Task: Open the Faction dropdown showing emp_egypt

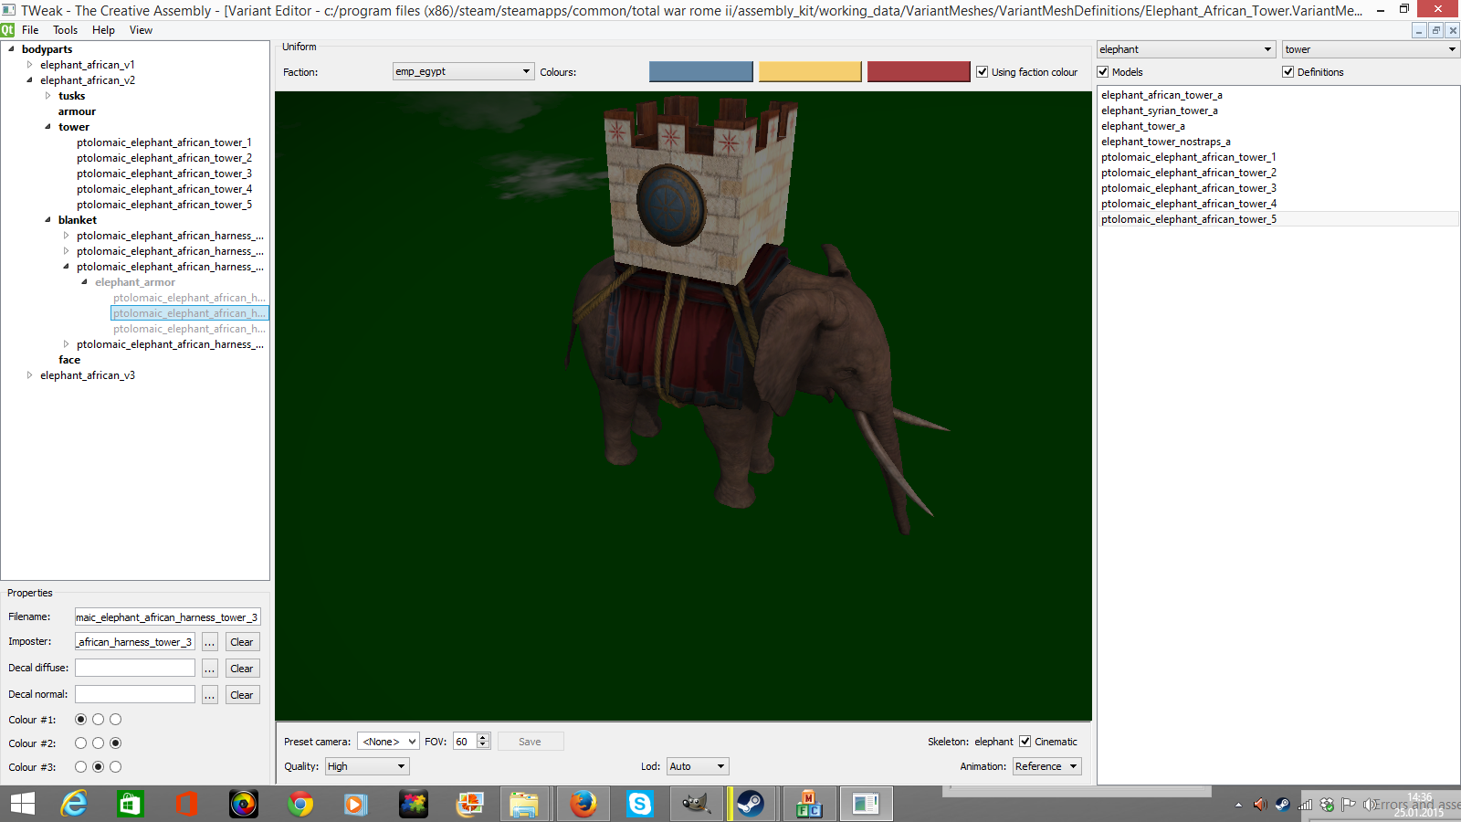Action: pyautogui.click(x=463, y=71)
